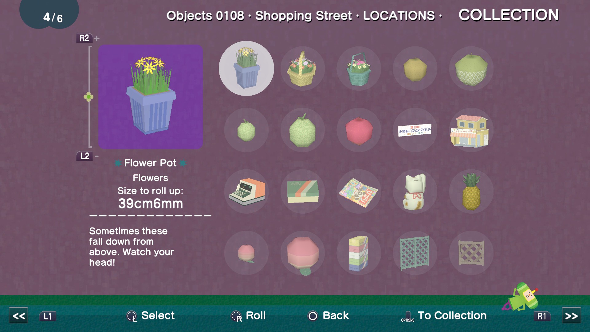
Task: Pick the yellow flower basket icon
Action: (302, 69)
